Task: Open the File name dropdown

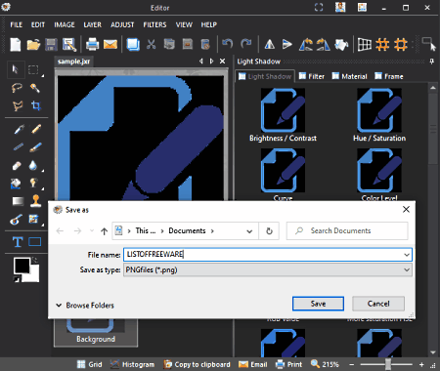Action: click(x=407, y=255)
